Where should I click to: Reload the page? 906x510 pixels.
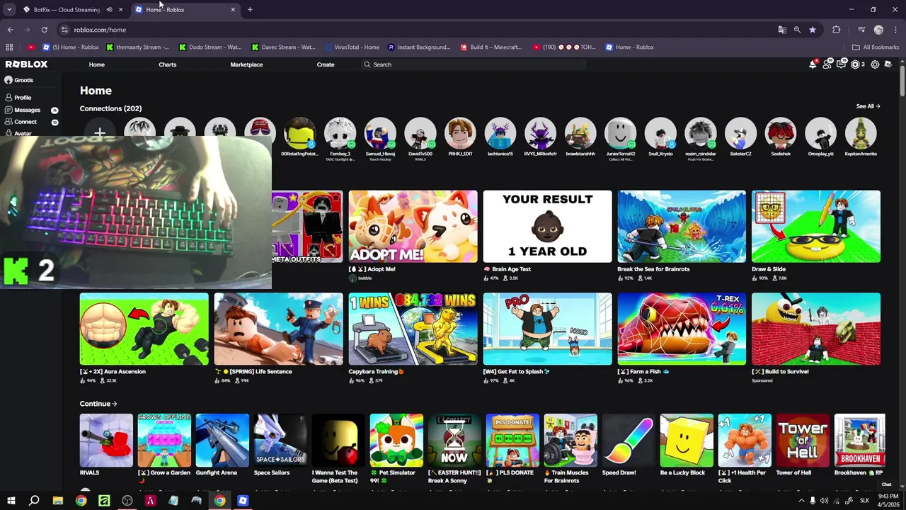(x=44, y=30)
